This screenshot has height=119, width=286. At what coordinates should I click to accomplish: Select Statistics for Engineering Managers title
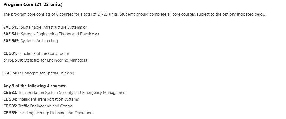pos(55,60)
